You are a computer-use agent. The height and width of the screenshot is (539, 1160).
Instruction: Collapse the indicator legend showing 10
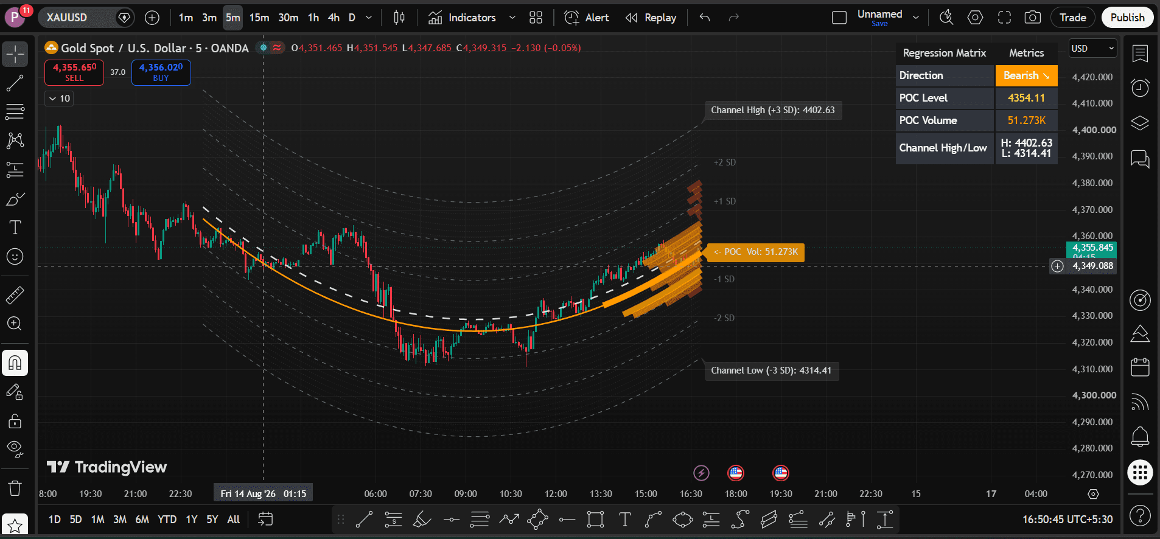pyautogui.click(x=59, y=99)
